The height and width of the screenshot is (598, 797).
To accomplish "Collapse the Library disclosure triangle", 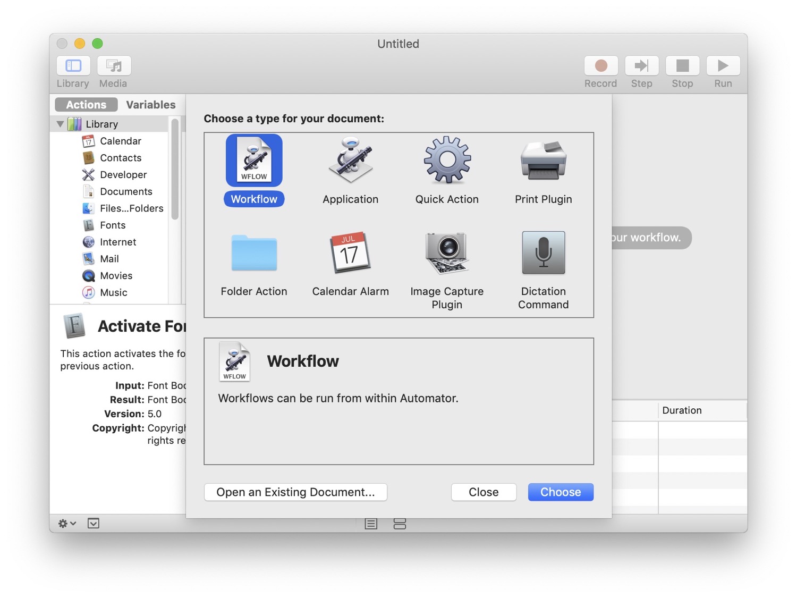I will point(60,124).
